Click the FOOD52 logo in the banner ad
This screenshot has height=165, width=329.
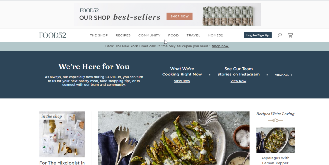(89, 10)
